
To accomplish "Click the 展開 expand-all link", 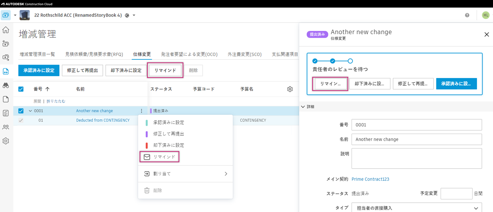I will tap(37, 101).
